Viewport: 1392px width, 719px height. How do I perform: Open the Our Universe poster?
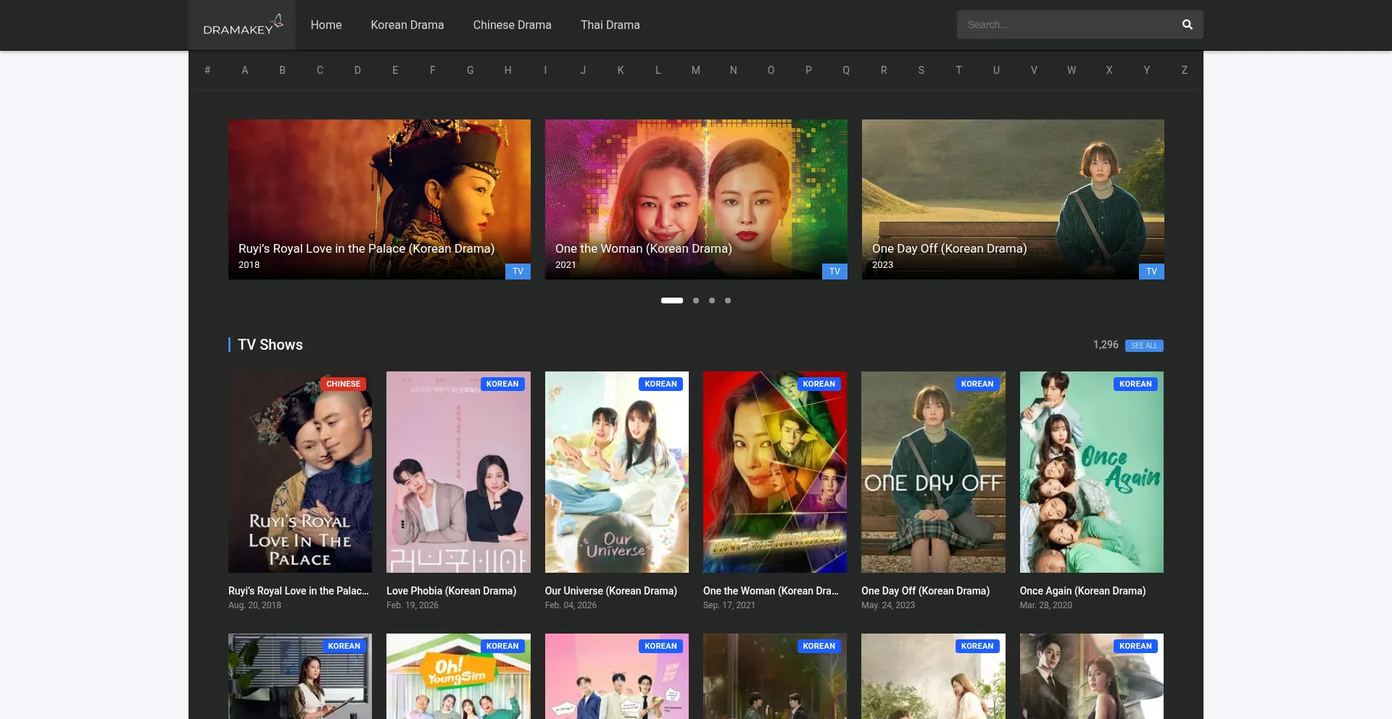[x=617, y=472]
